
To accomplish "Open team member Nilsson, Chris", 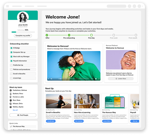I will pos(18,104).
